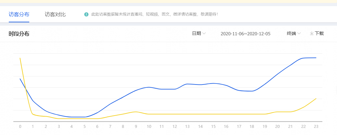
Task: Expand the 日期 dropdown
Action: click(198, 33)
